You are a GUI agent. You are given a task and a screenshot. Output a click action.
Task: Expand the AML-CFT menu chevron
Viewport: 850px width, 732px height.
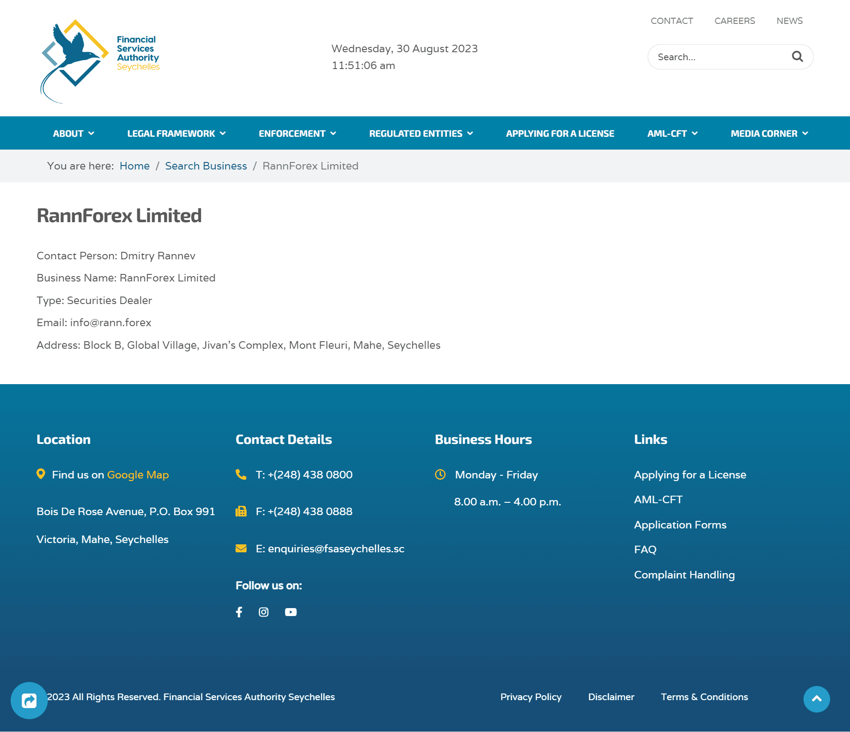695,133
